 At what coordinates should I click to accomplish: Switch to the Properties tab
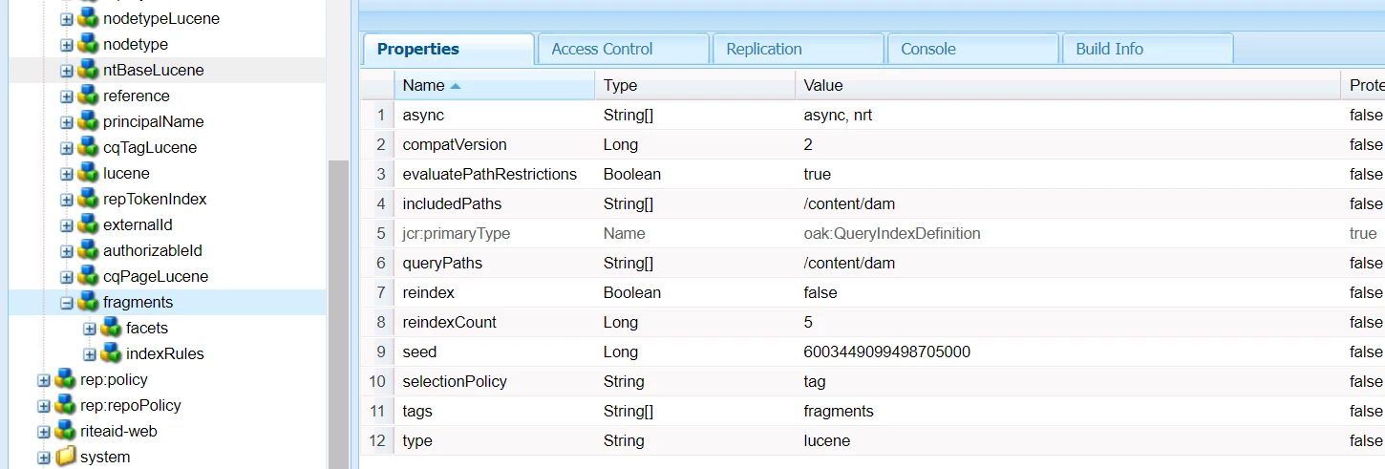tap(448, 49)
